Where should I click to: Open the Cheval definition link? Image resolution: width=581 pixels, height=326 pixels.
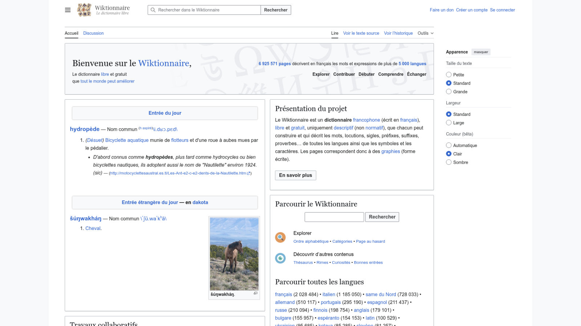(93, 228)
